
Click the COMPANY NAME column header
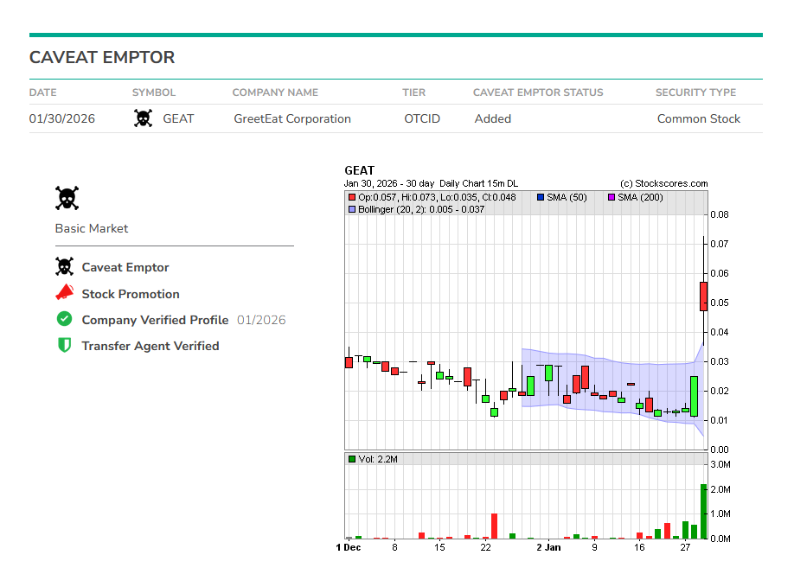click(275, 92)
